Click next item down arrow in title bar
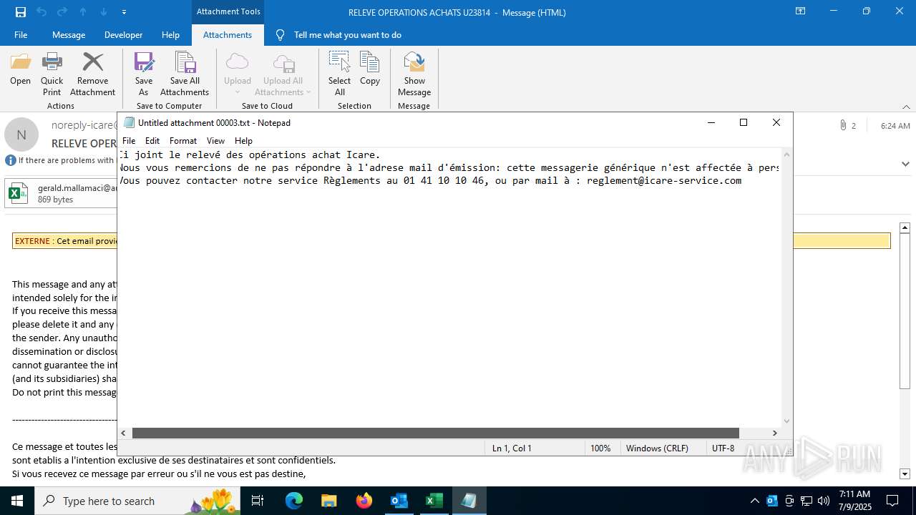Screen dimensions: 916x515 (104, 12)
